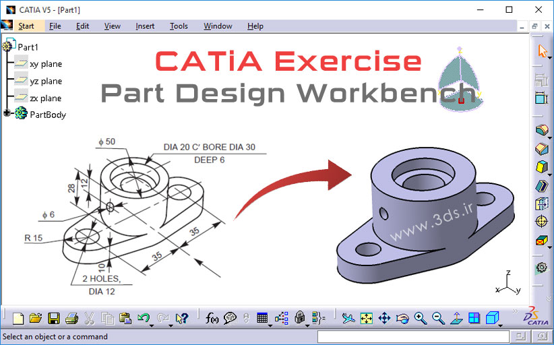Activate the What's This help pointer
Image resolution: width=554 pixels, height=345 pixels.
pos(181,319)
